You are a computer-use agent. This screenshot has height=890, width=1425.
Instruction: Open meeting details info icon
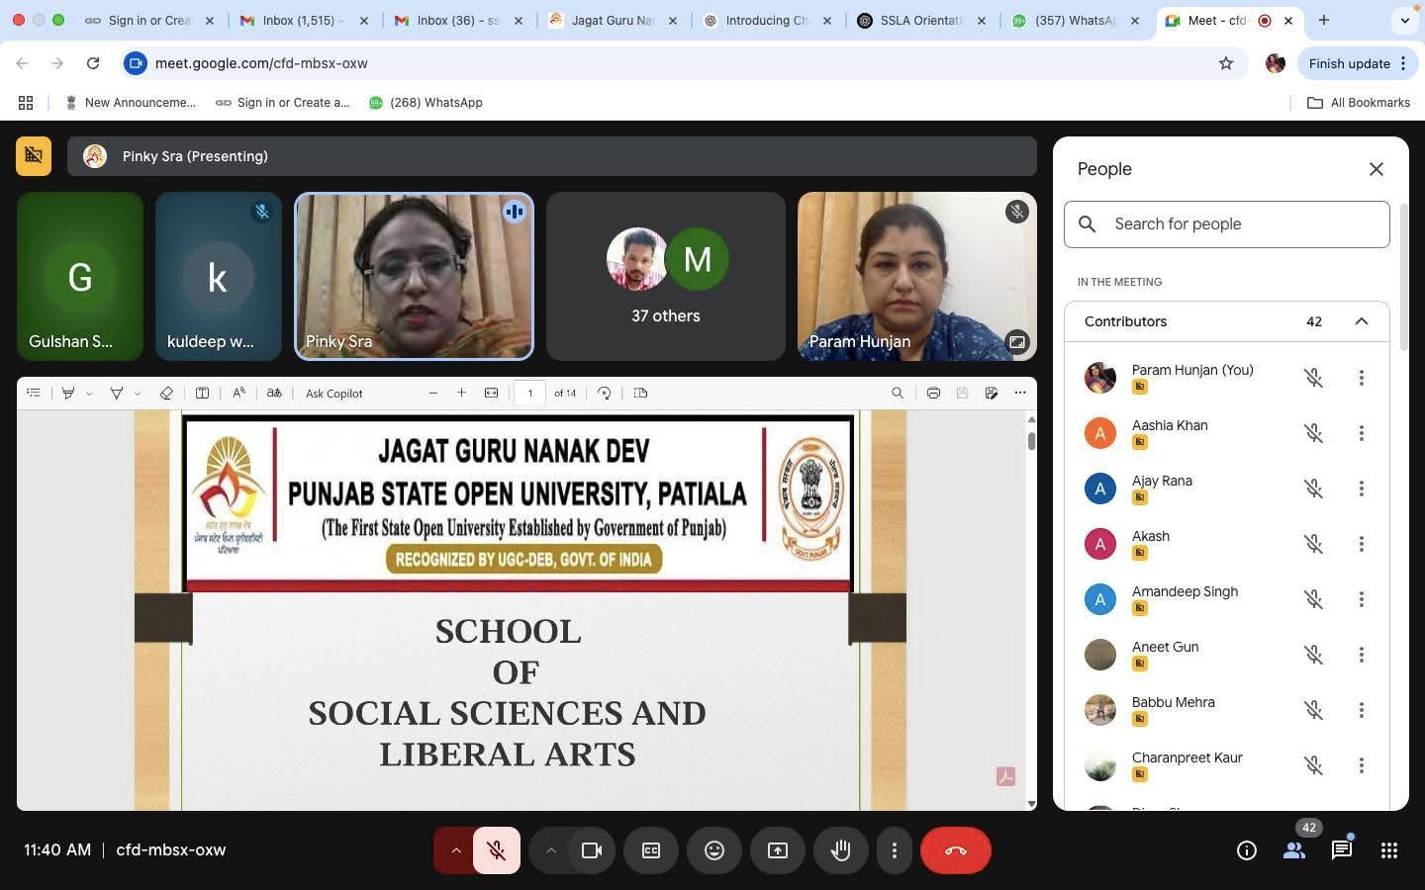pos(1247,850)
